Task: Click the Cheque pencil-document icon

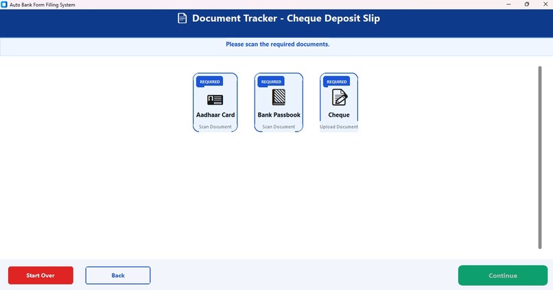Action: point(339,97)
